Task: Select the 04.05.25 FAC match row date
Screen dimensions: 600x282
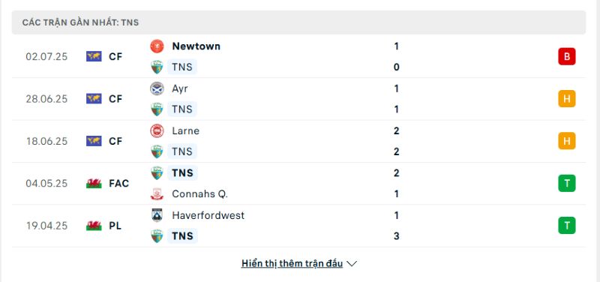Action: (x=46, y=184)
